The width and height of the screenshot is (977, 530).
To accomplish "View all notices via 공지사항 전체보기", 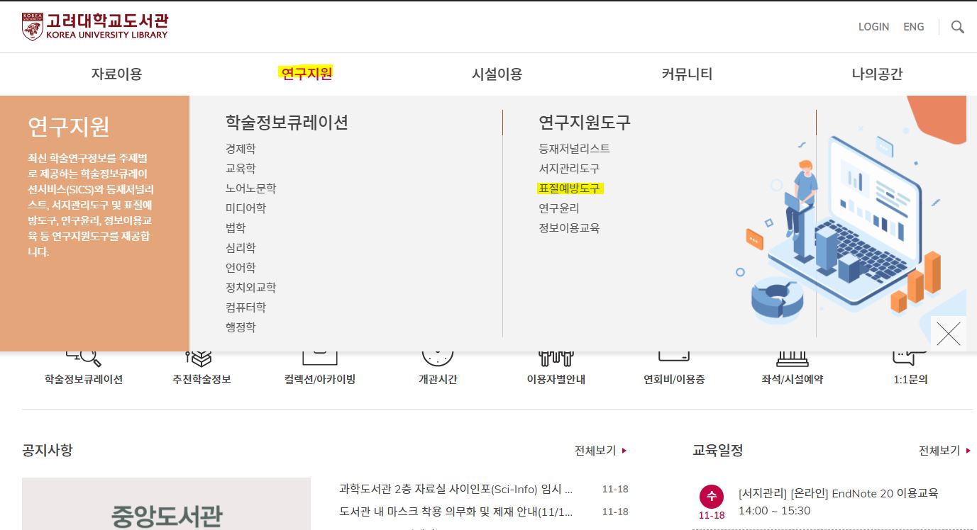I will pyautogui.click(x=600, y=450).
